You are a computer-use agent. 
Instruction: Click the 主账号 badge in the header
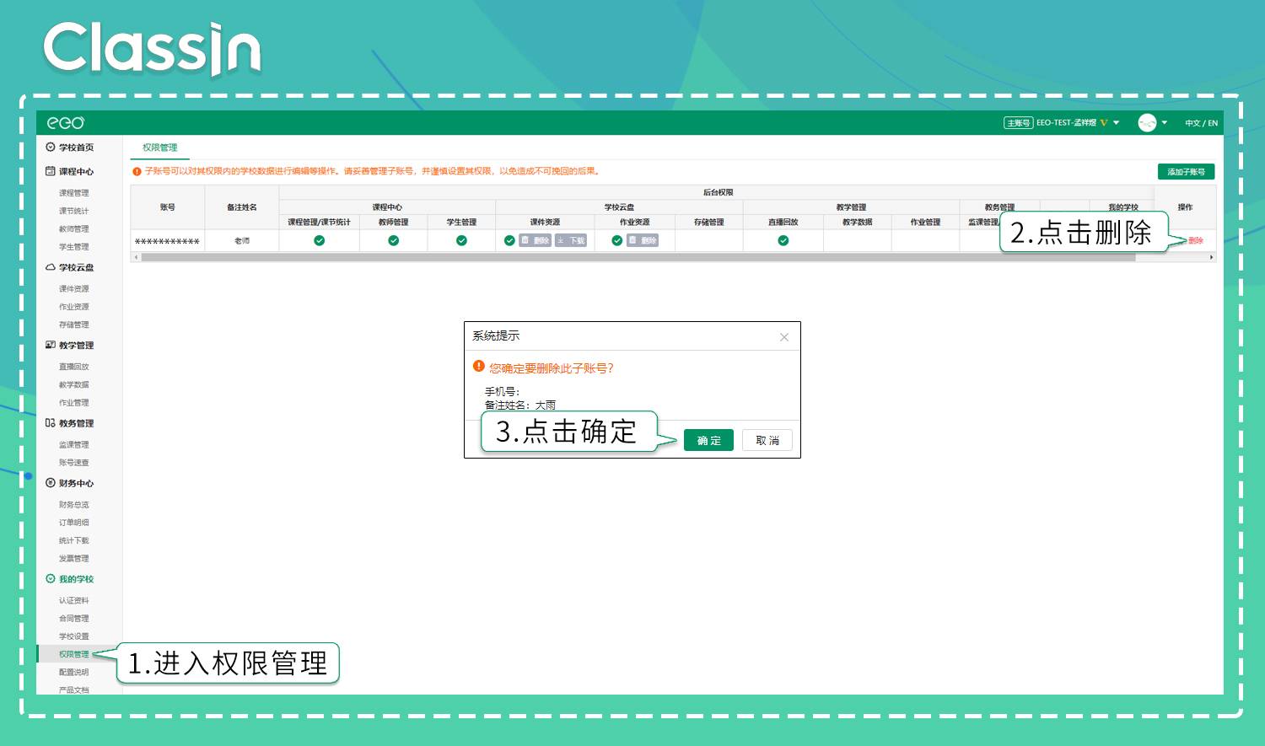(x=1018, y=123)
